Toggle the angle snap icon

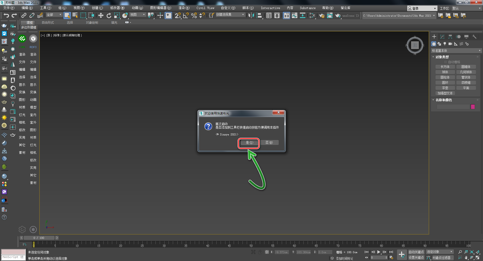(186, 16)
